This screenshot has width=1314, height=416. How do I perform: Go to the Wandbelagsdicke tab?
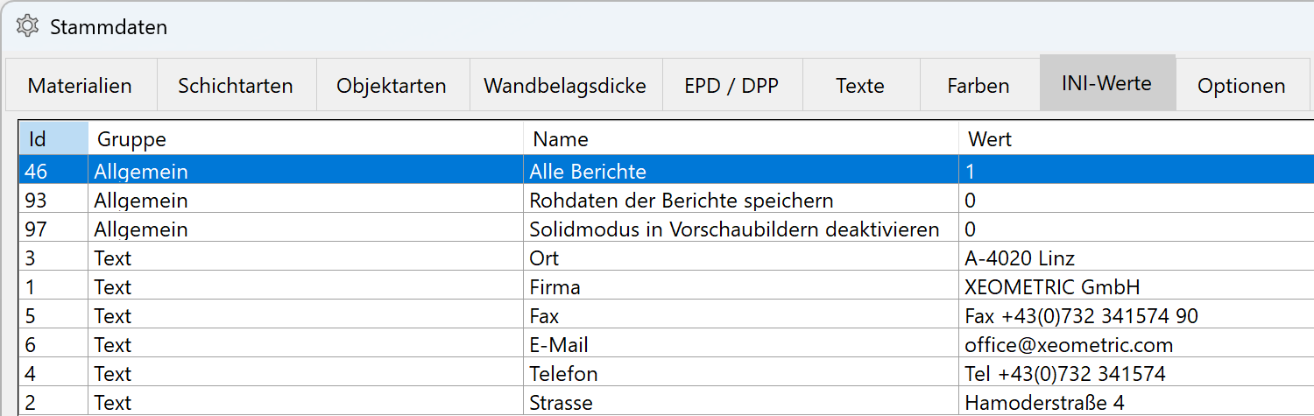click(566, 85)
